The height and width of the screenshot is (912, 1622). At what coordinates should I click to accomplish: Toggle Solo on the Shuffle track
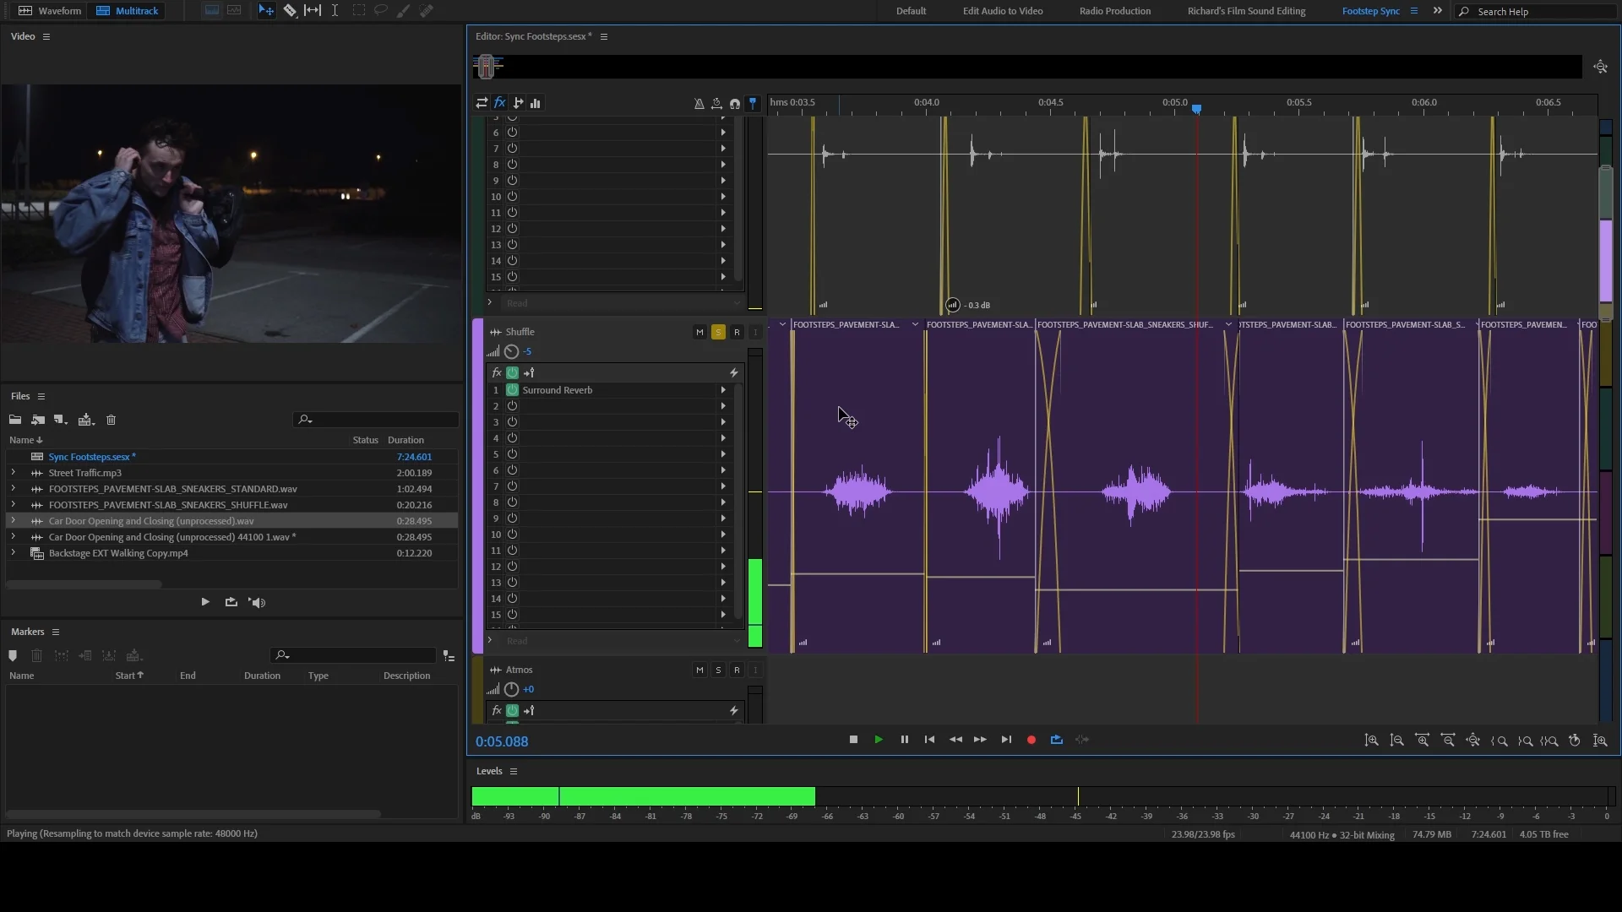tap(718, 333)
